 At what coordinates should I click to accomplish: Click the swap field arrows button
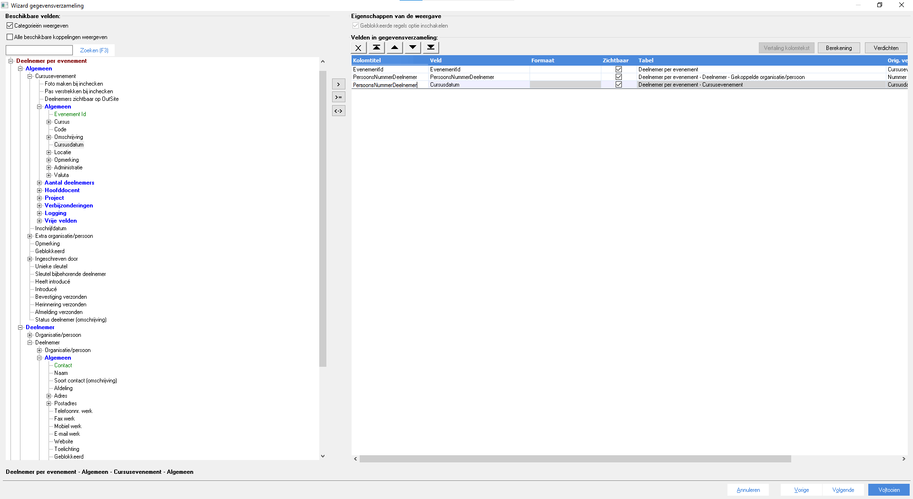(338, 111)
